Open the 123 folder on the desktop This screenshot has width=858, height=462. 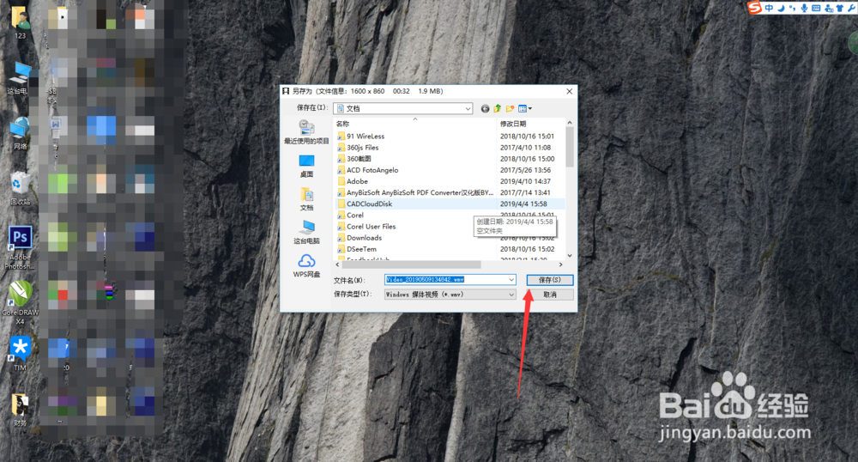[x=21, y=23]
